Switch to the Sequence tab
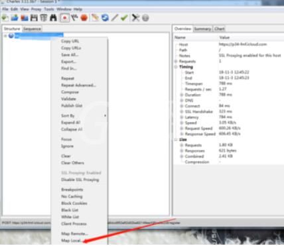Viewport: 284px width, 246px height. pyautogui.click(x=32, y=29)
